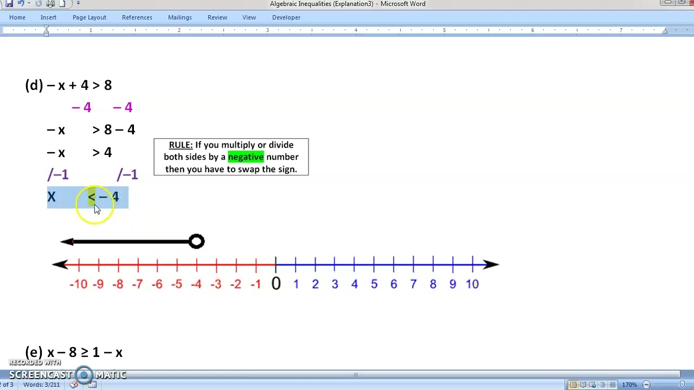
Task: Open the Mailings tab
Action: point(180,17)
